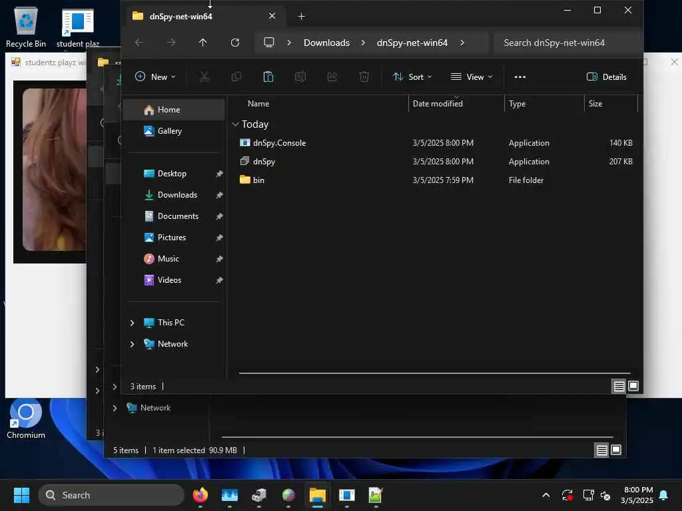The height and width of the screenshot is (511, 682).
Task: Open Documents in sidebar
Action: pos(174,216)
